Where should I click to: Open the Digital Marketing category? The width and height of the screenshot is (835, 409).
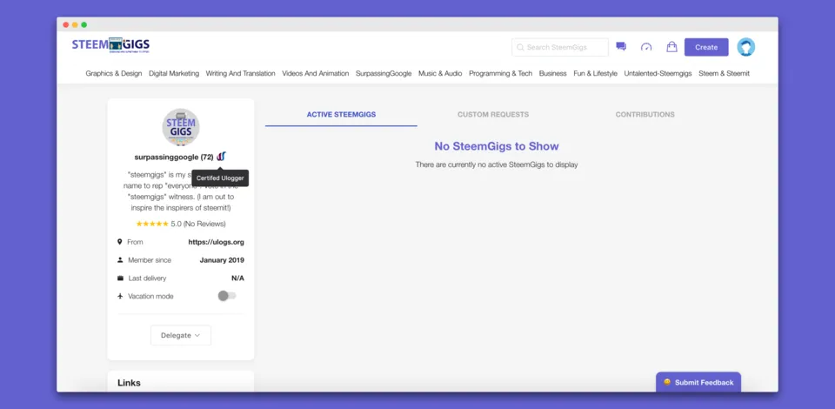[174, 73]
